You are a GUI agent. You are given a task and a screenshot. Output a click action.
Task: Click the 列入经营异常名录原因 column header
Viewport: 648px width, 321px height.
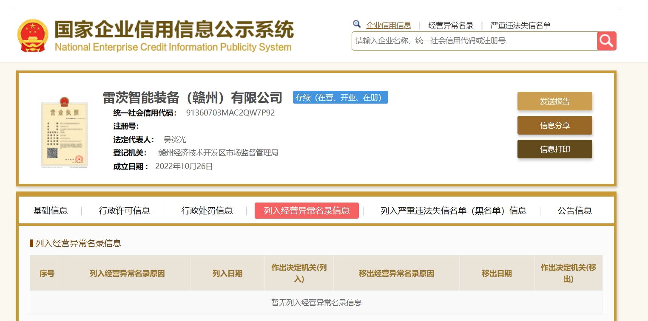click(x=127, y=273)
